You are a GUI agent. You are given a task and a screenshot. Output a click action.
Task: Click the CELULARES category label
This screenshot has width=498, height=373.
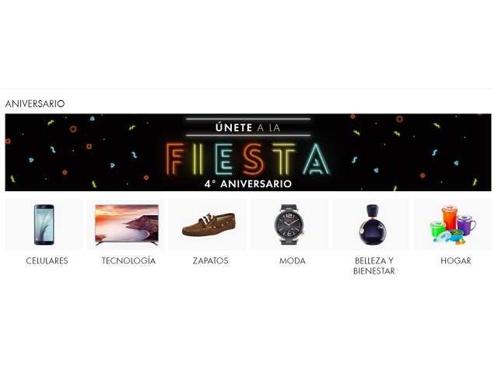click(x=47, y=261)
